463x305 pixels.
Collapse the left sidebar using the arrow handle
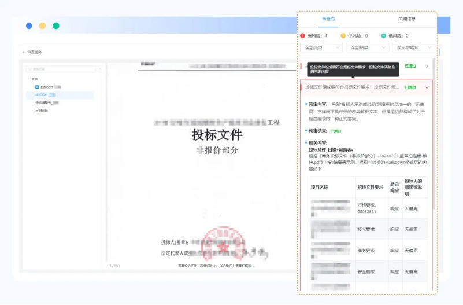click(x=100, y=69)
